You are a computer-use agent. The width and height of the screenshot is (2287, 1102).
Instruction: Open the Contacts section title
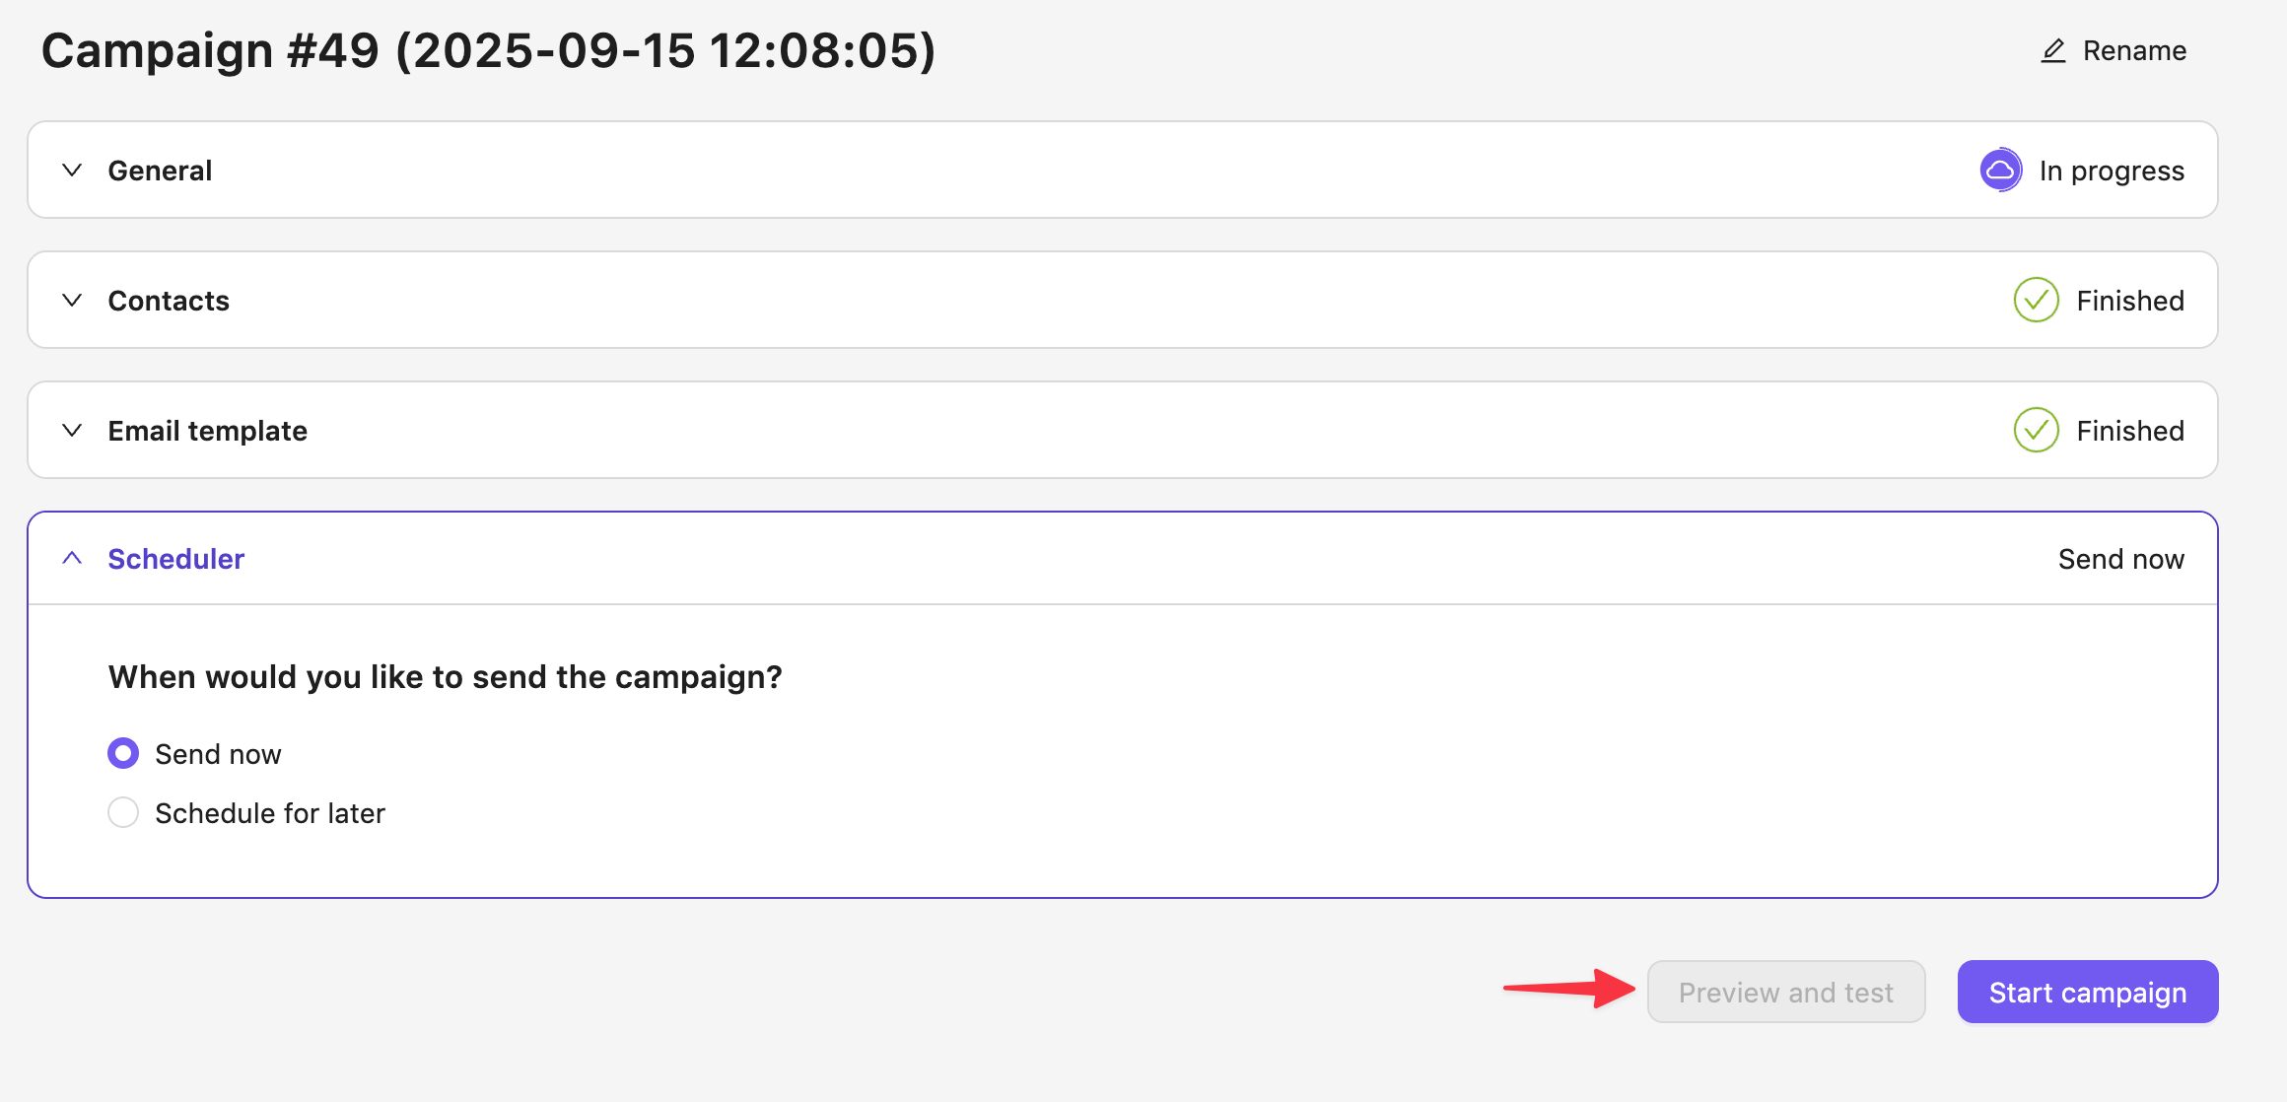169,301
